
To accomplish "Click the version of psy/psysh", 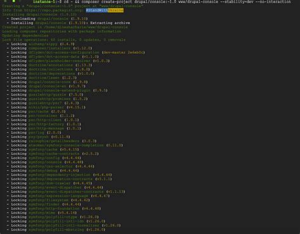I will tap(61, 137).
